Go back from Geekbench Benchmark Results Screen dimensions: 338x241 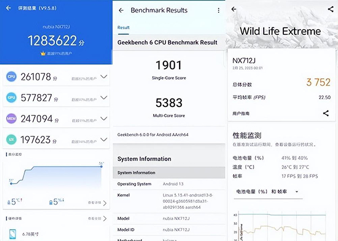click(x=121, y=10)
